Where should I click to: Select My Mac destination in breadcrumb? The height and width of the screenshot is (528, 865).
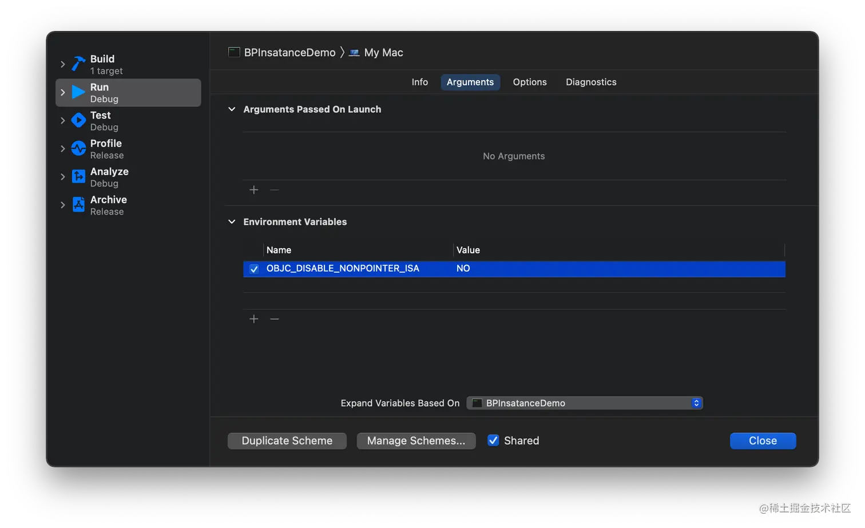383,53
